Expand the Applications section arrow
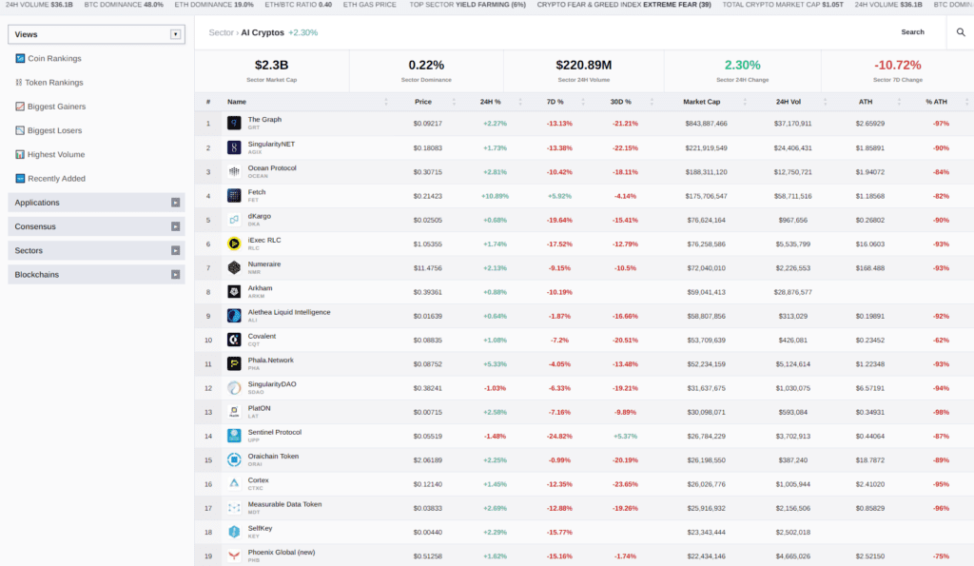Image resolution: width=974 pixels, height=566 pixels. tap(176, 203)
